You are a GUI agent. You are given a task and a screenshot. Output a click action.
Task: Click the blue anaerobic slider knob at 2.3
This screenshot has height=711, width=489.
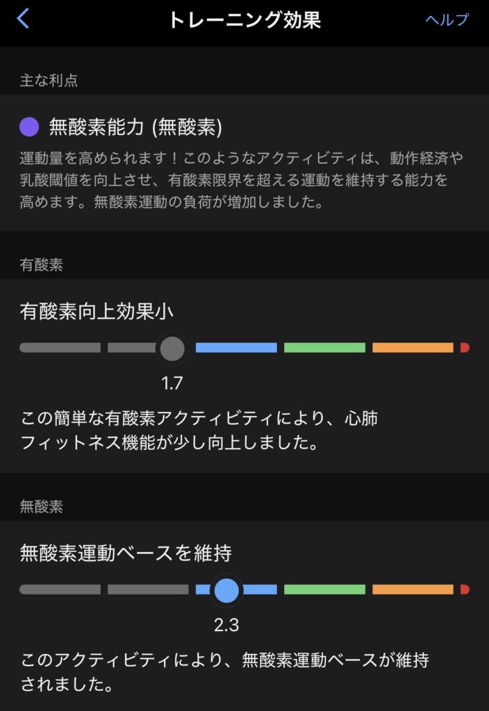[x=226, y=590]
